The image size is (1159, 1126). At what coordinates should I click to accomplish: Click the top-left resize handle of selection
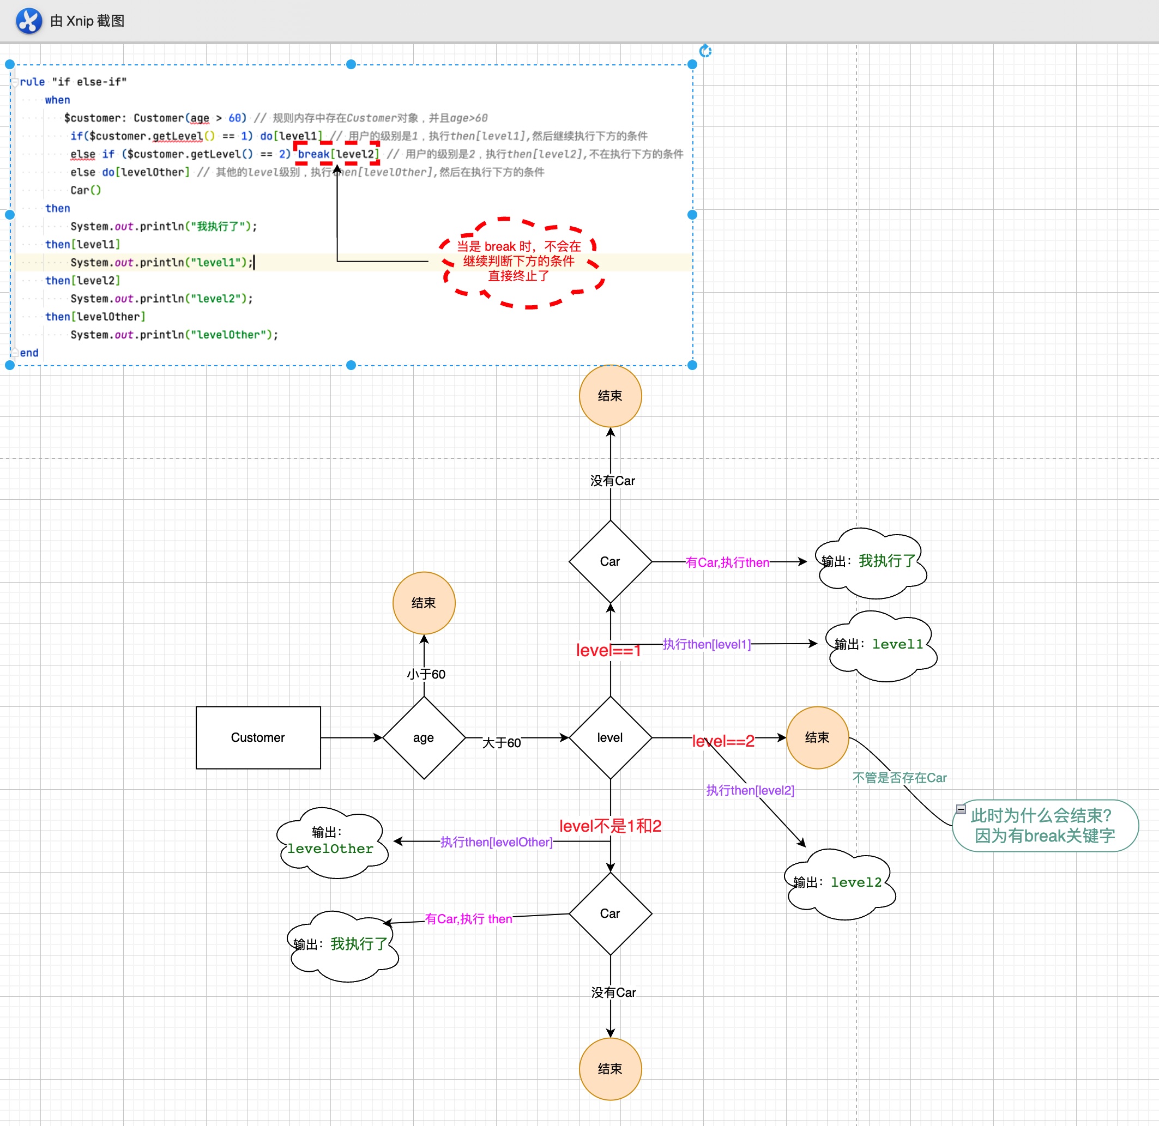9,64
